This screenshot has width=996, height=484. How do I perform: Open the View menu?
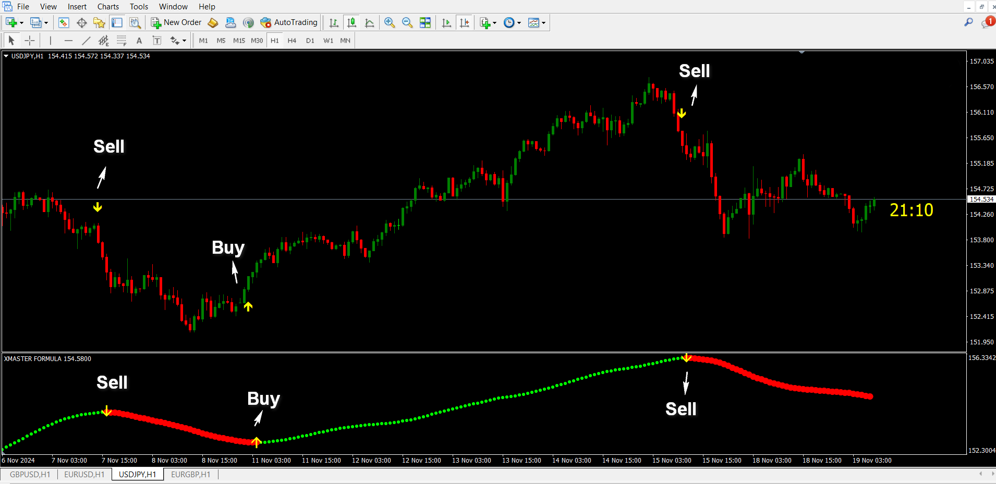coord(48,7)
